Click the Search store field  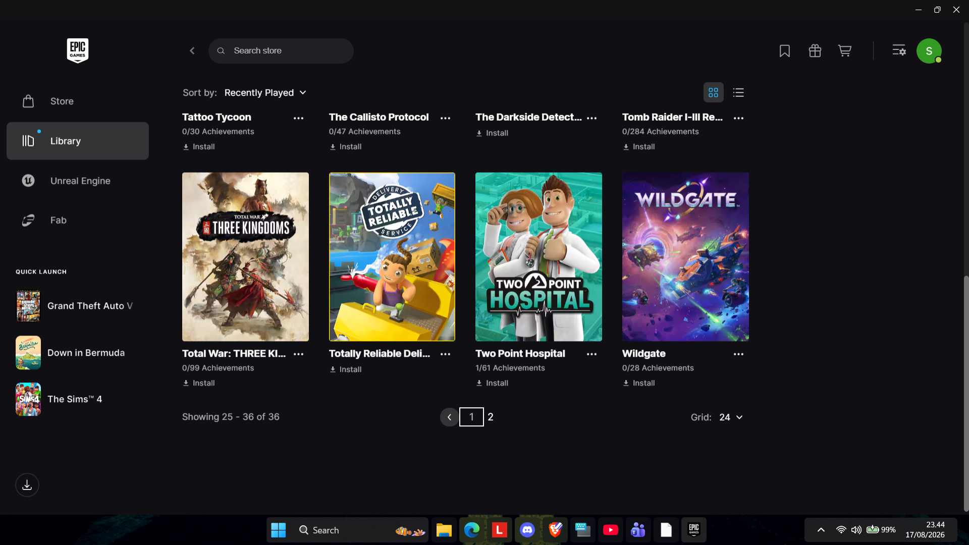281,50
